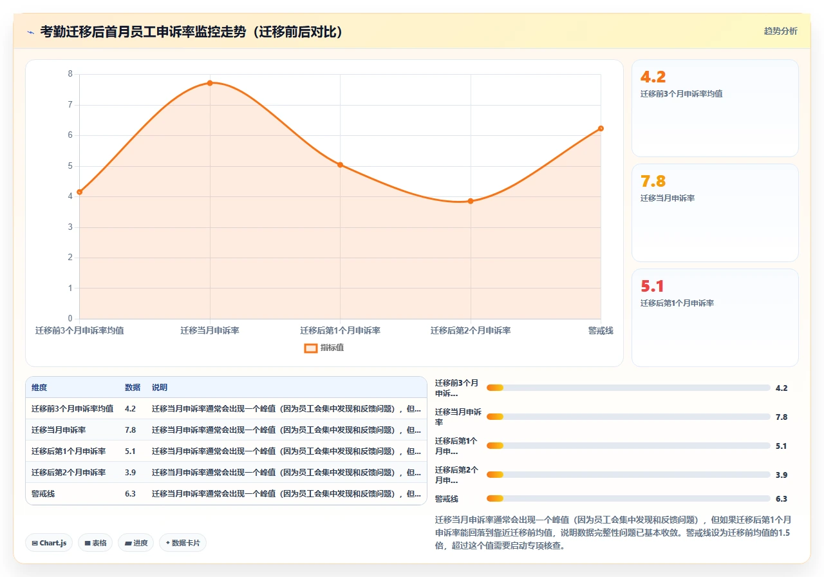
Task: Click the Chart.js tag
Action: (x=50, y=543)
